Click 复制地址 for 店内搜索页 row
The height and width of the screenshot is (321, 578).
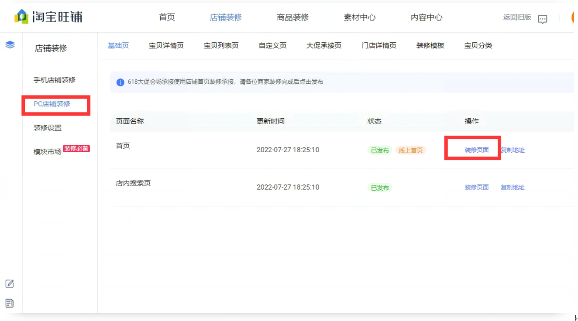(513, 188)
